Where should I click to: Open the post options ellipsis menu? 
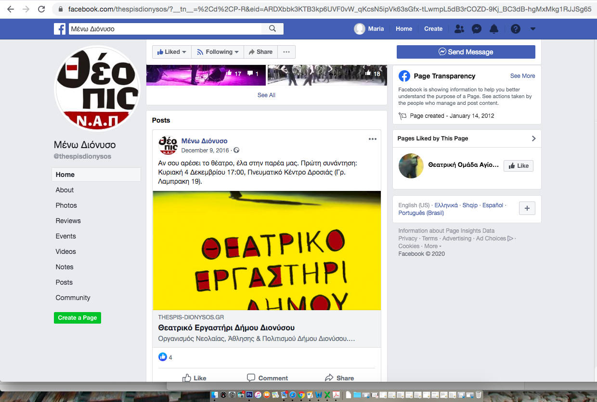(373, 139)
